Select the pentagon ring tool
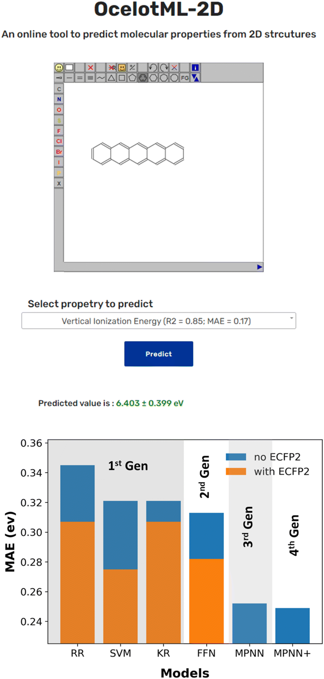This screenshot has height=679, width=324. (x=132, y=78)
